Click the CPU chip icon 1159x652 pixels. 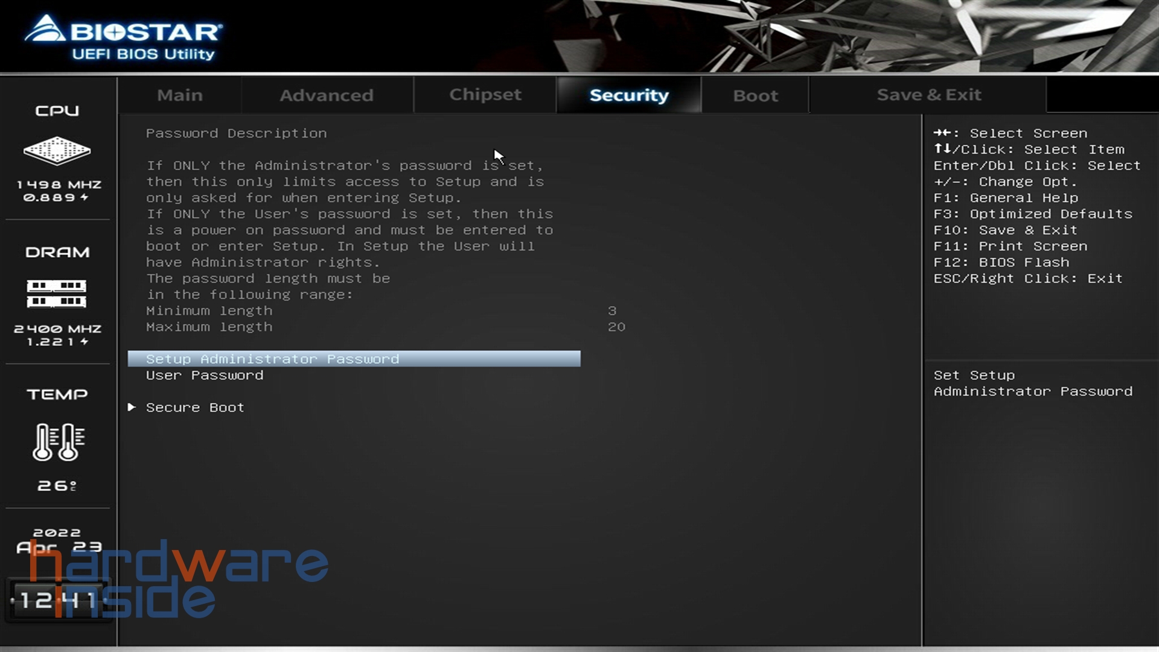[x=57, y=150]
